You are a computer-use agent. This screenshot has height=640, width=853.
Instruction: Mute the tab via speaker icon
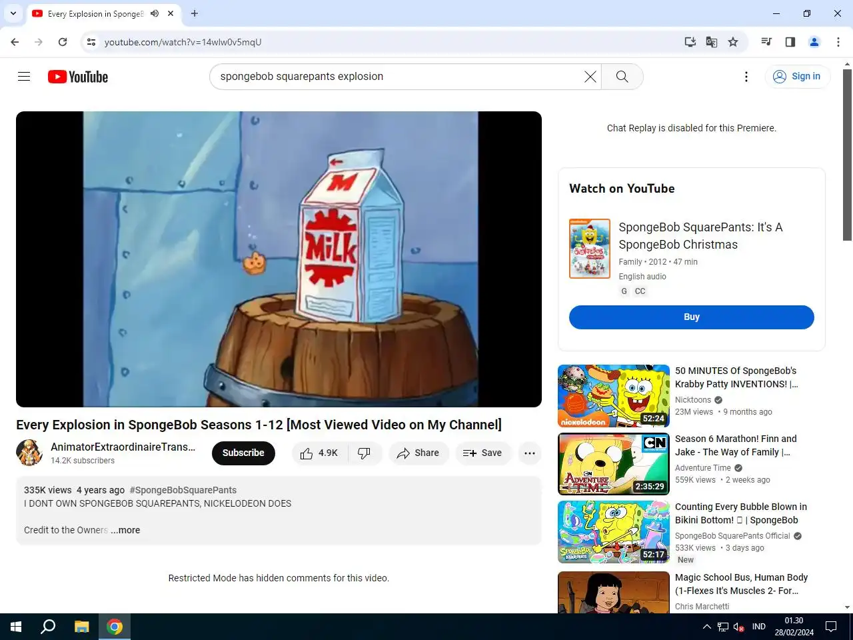155,13
